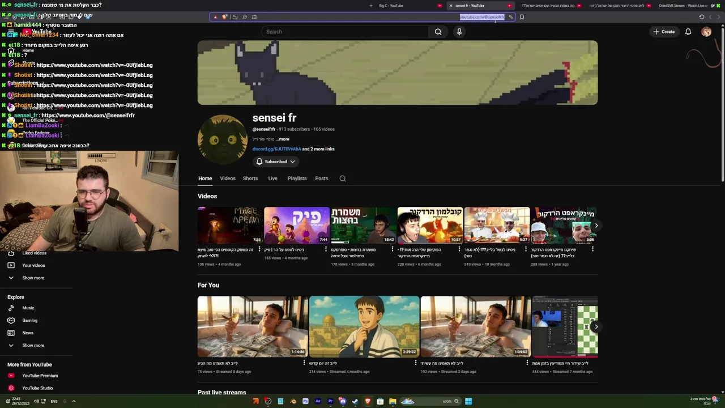Image resolution: width=725 pixels, height=408 pixels.
Task: Open Steam from the taskbar
Action: click(x=355, y=401)
